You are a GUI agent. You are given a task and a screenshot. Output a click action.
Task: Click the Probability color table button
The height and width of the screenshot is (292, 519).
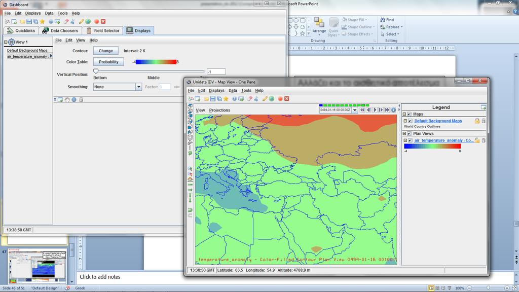pyautogui.click(x=108, y=62)
